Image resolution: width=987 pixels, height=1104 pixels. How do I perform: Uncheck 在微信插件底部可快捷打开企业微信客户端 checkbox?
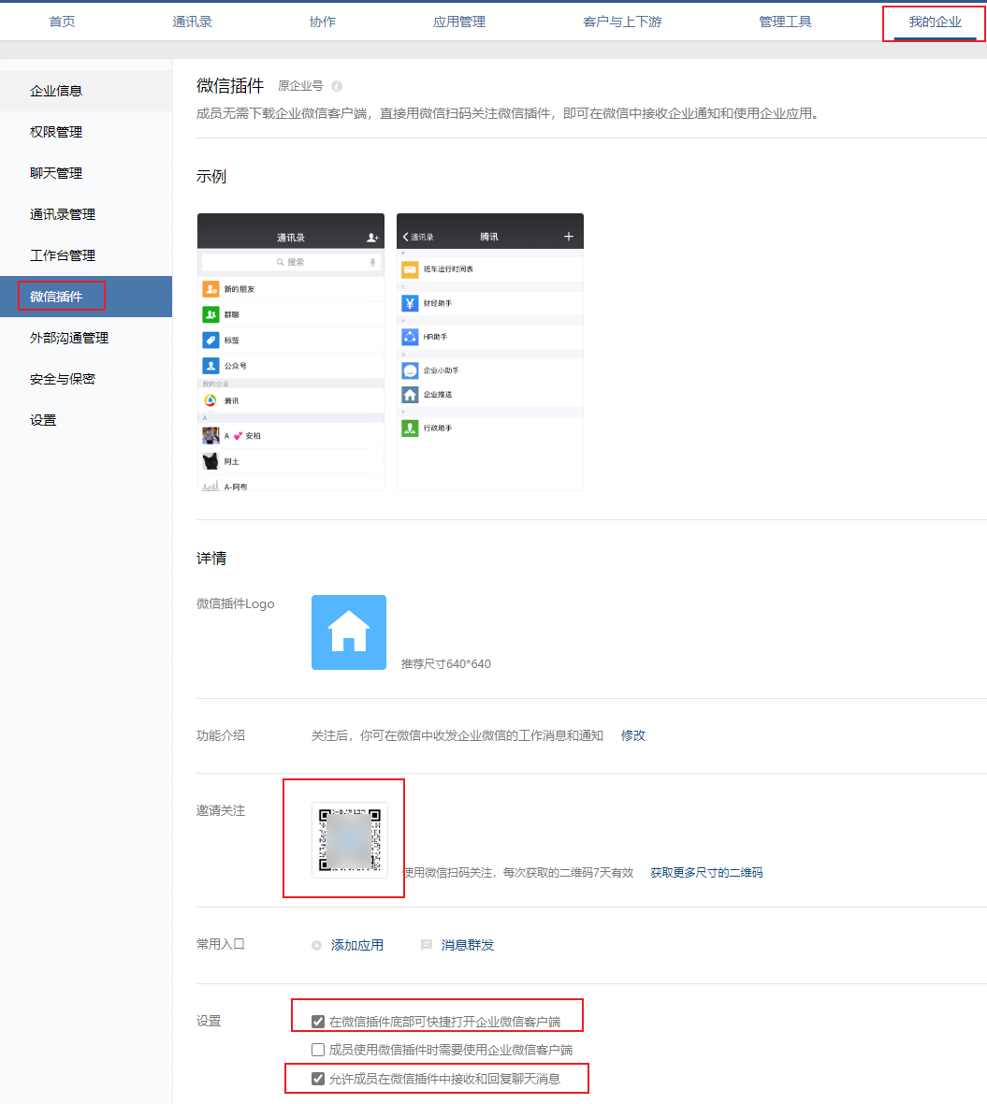318,1022
